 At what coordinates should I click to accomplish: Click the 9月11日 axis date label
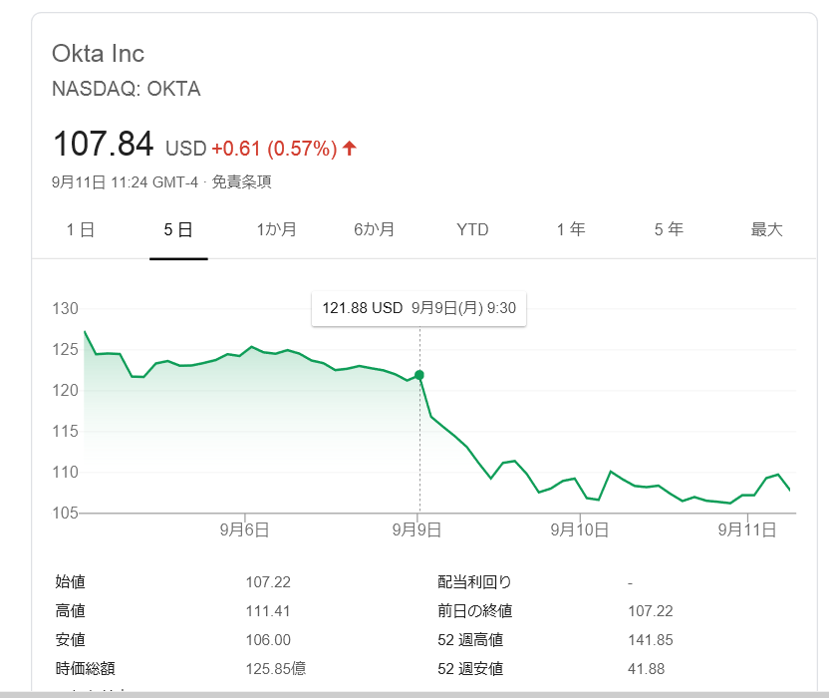tap(747, 530)
